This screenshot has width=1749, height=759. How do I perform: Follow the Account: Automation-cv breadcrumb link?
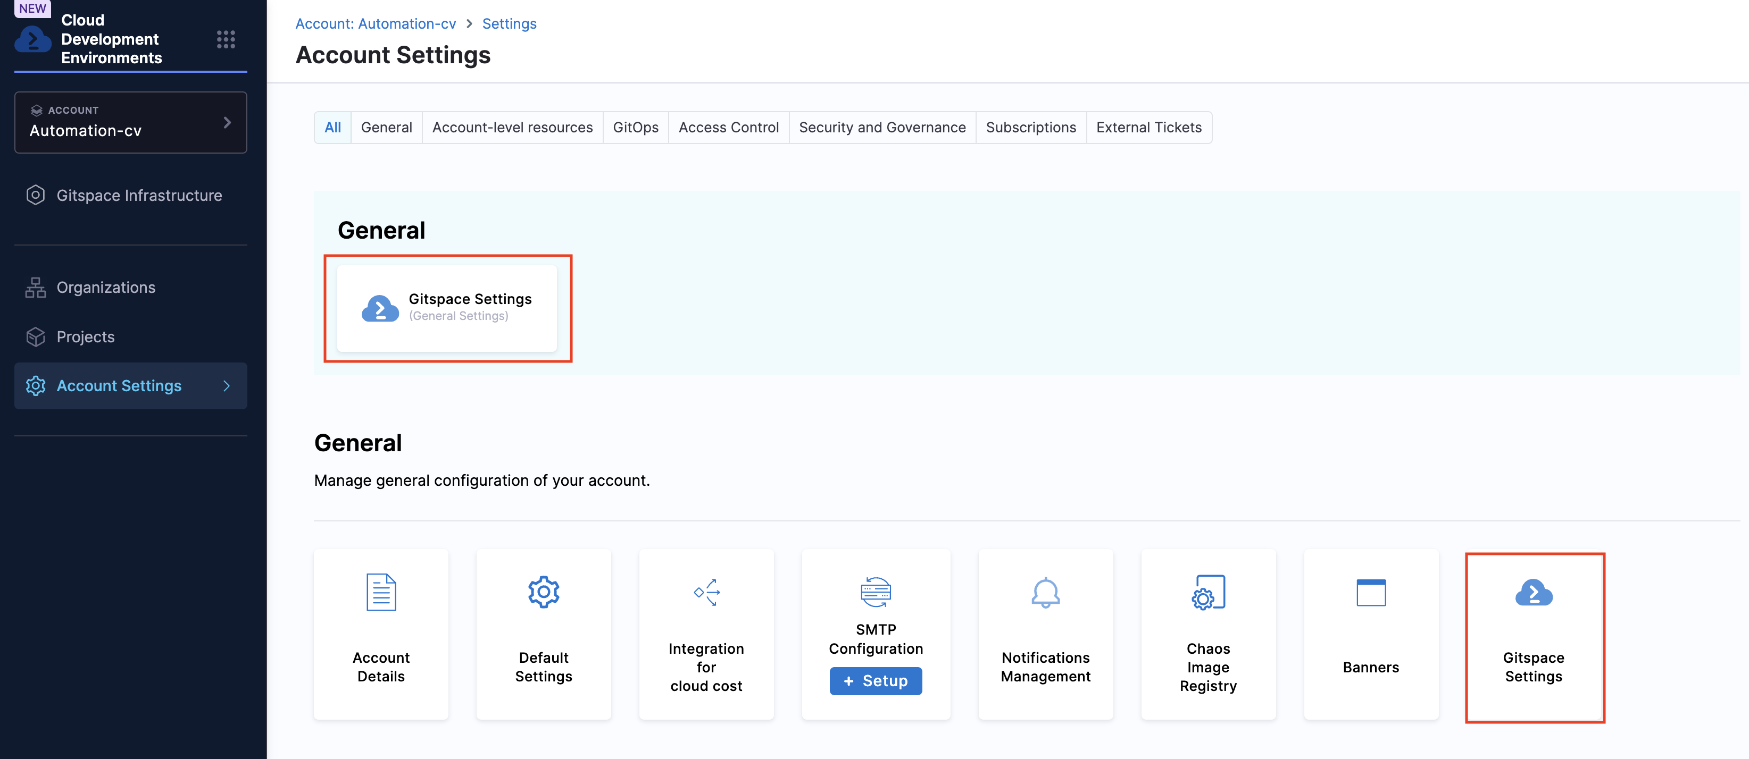tap(376, 24)
